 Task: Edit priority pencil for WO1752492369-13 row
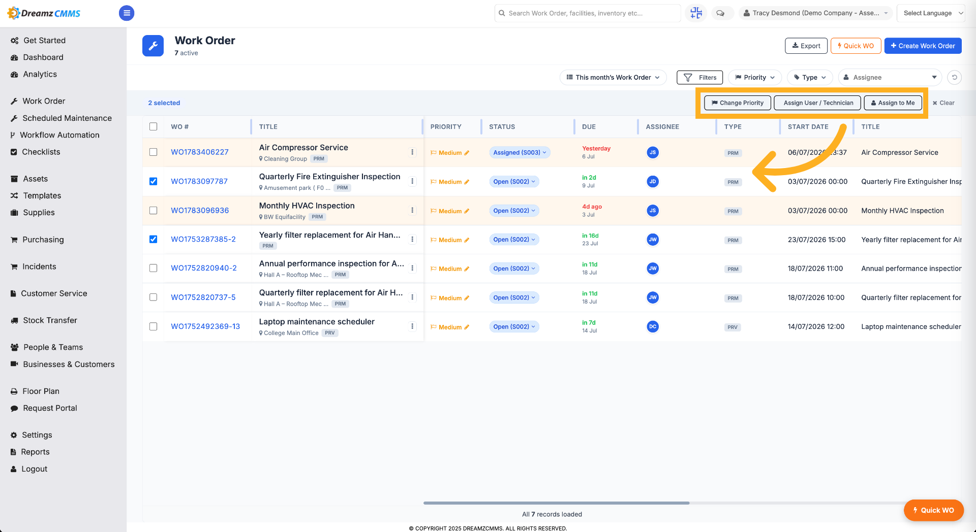tap(467, 327)
